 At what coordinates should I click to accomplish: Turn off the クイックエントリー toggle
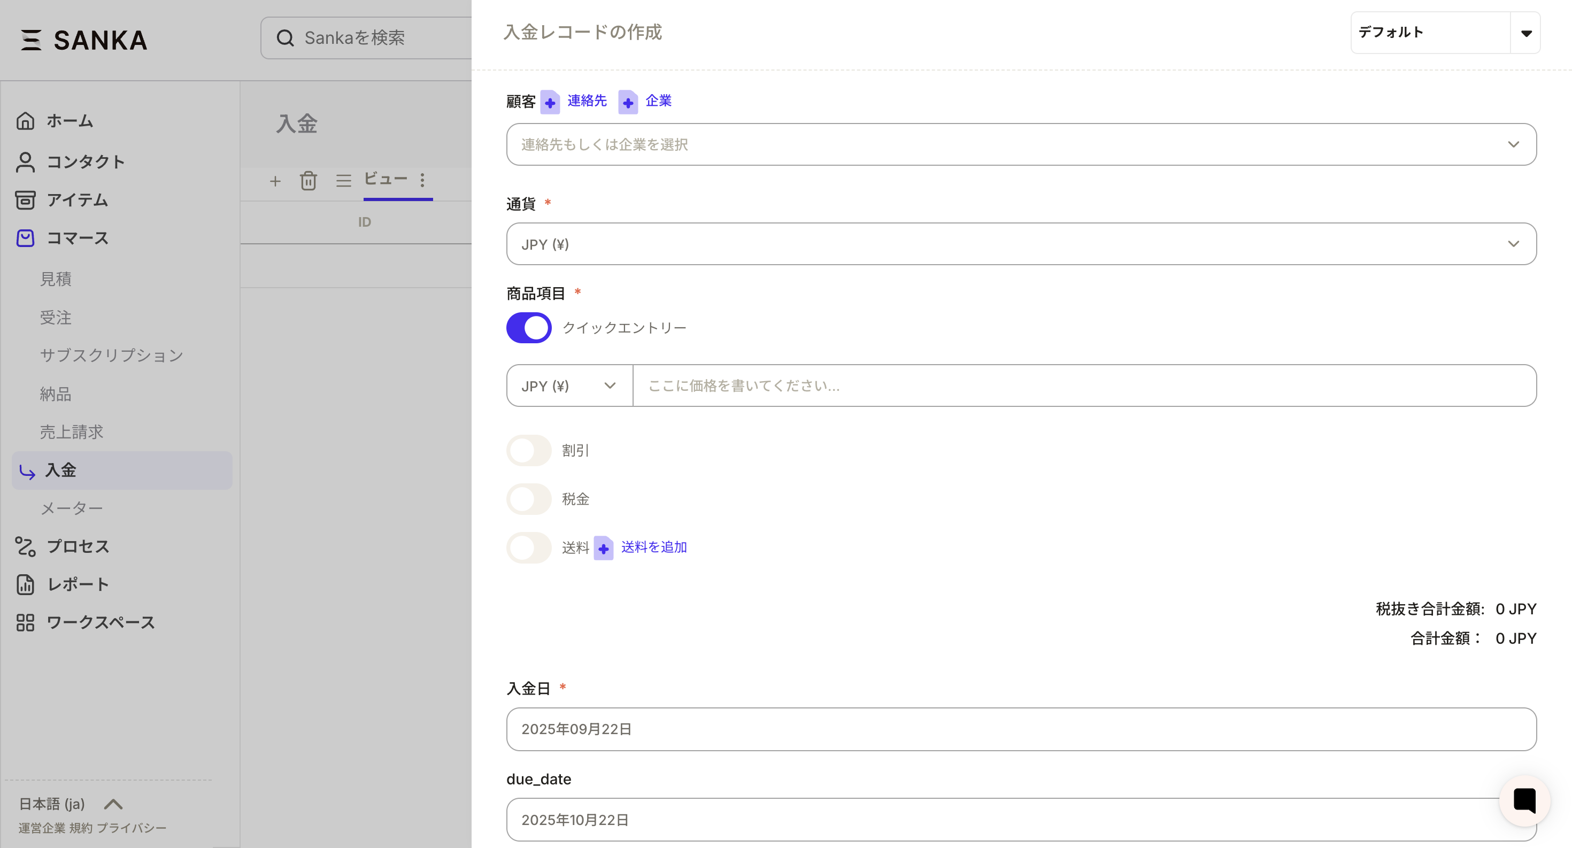[x=528, y=328]
